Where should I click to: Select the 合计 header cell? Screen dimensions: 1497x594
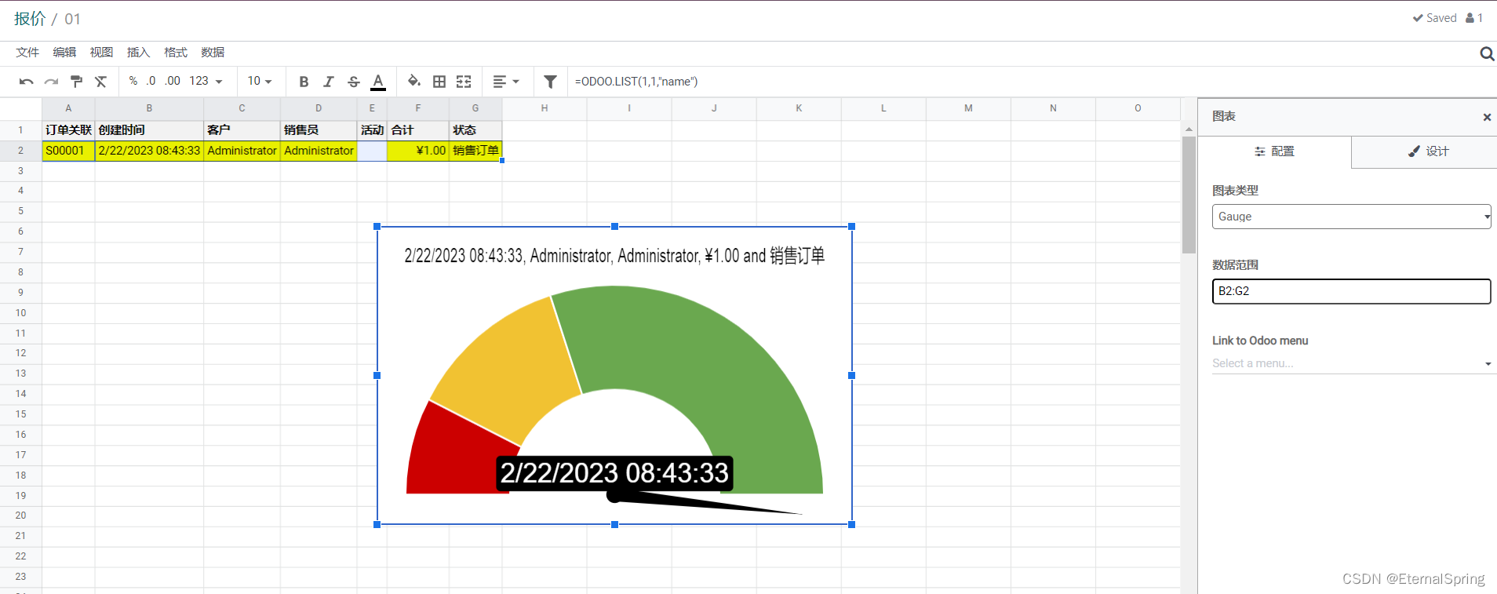click(x=417, y=130)
